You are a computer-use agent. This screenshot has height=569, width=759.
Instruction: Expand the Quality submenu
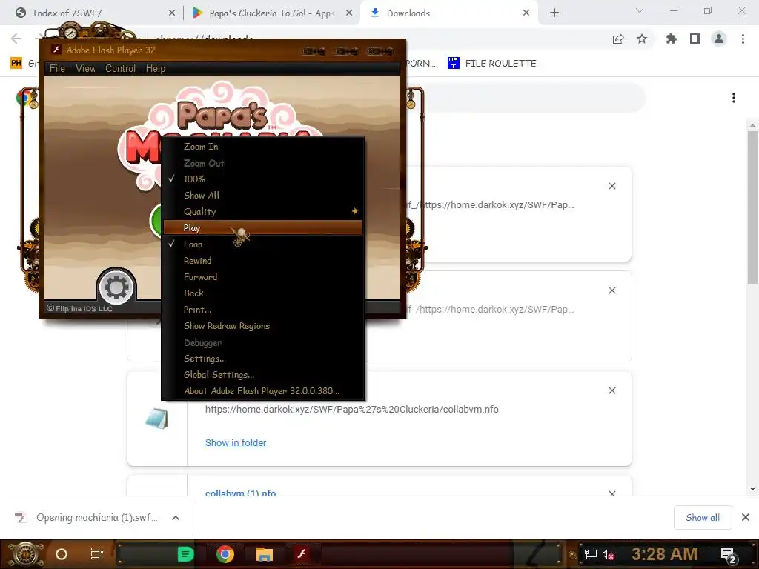pos(263,211)
